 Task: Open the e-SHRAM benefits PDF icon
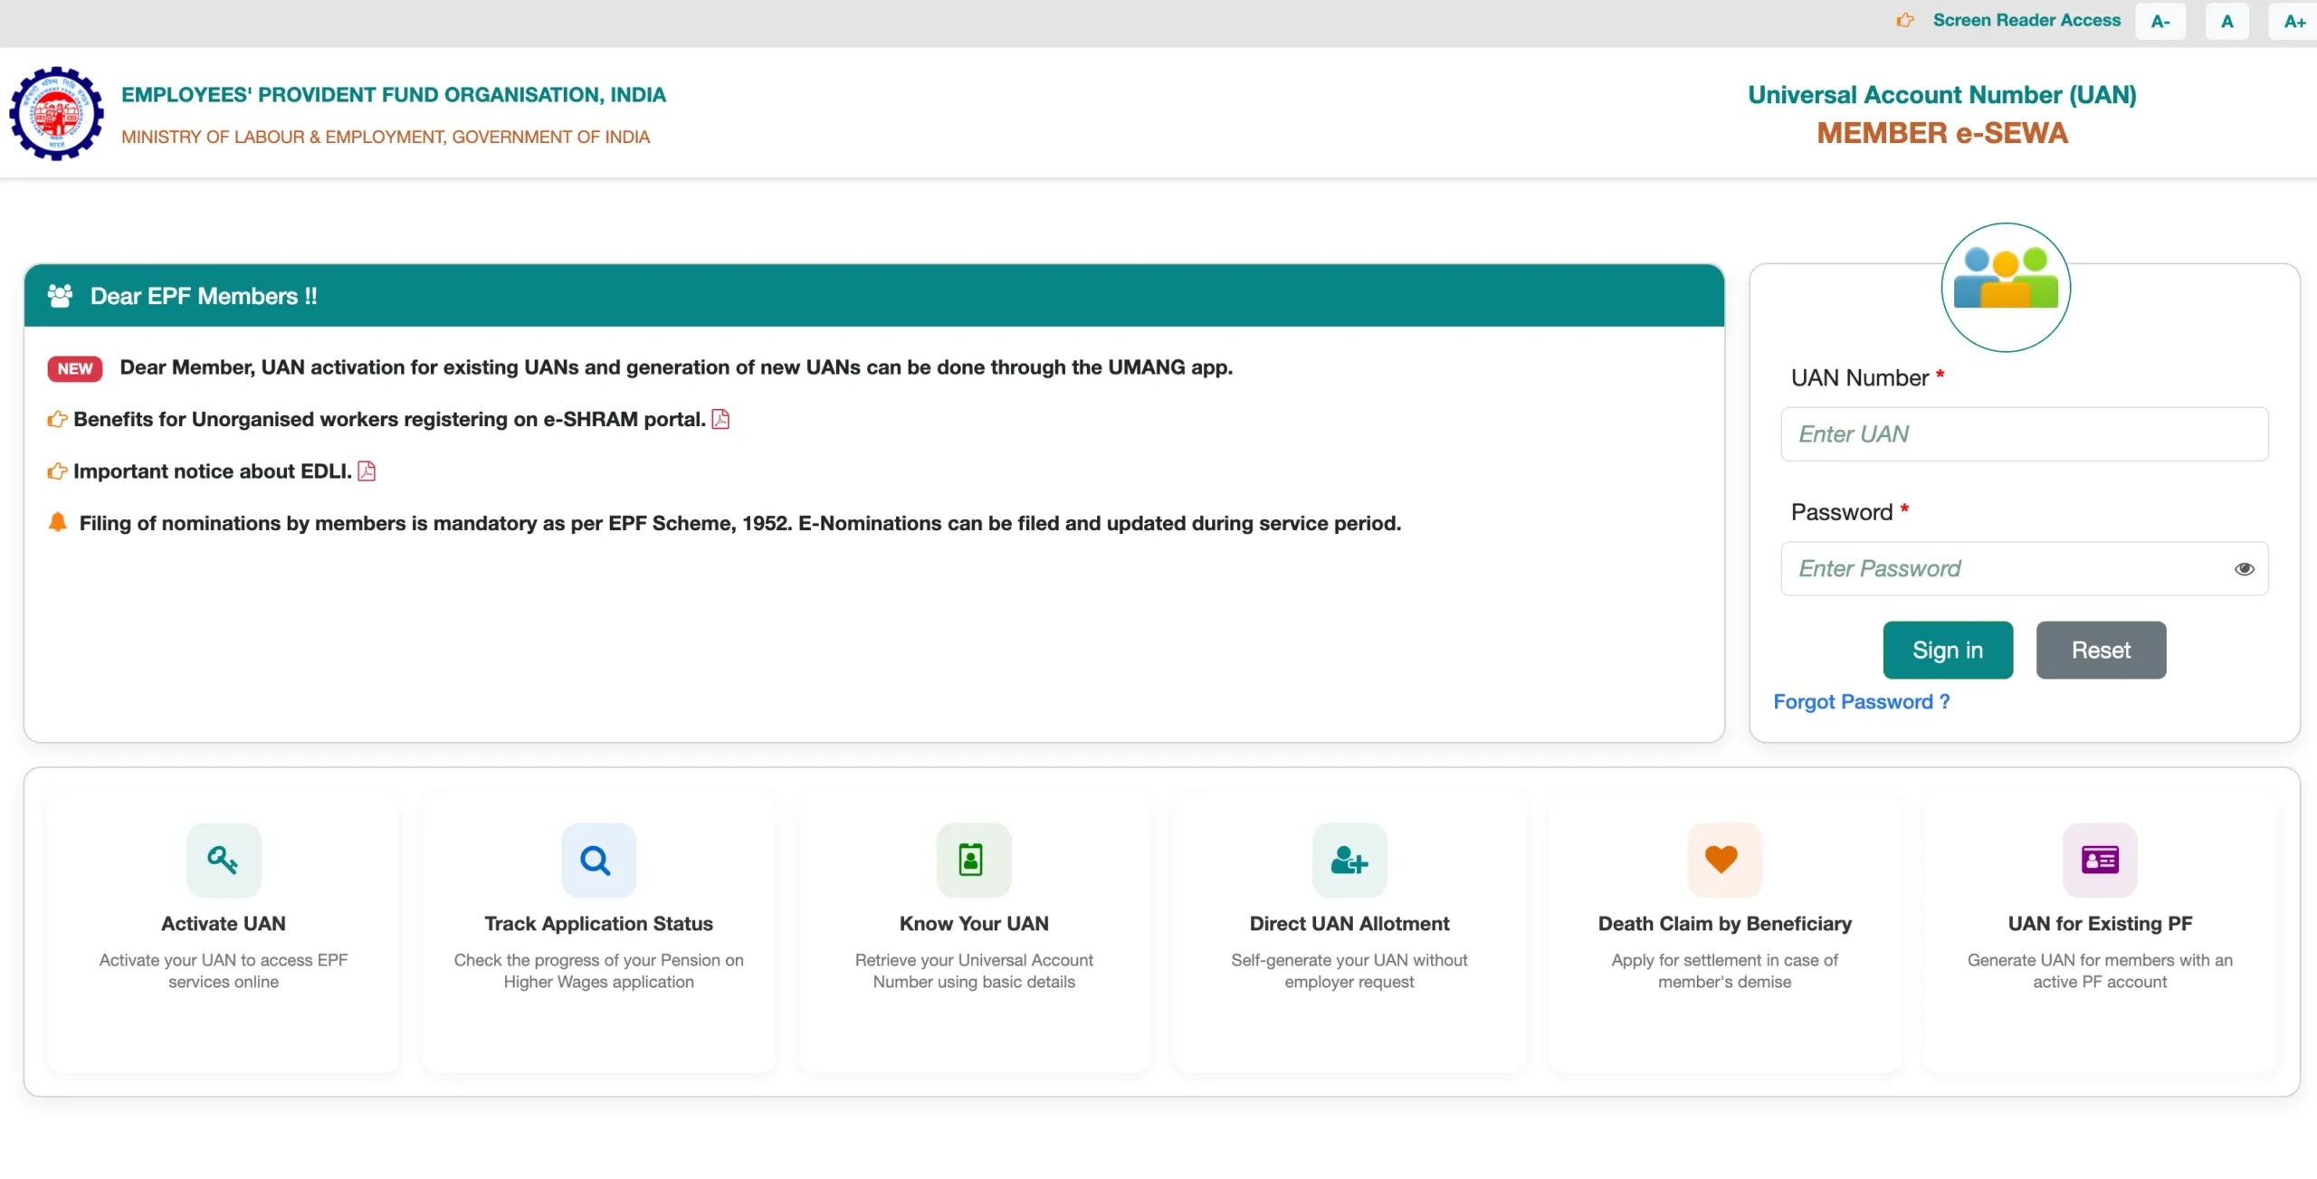pos(720,419)
